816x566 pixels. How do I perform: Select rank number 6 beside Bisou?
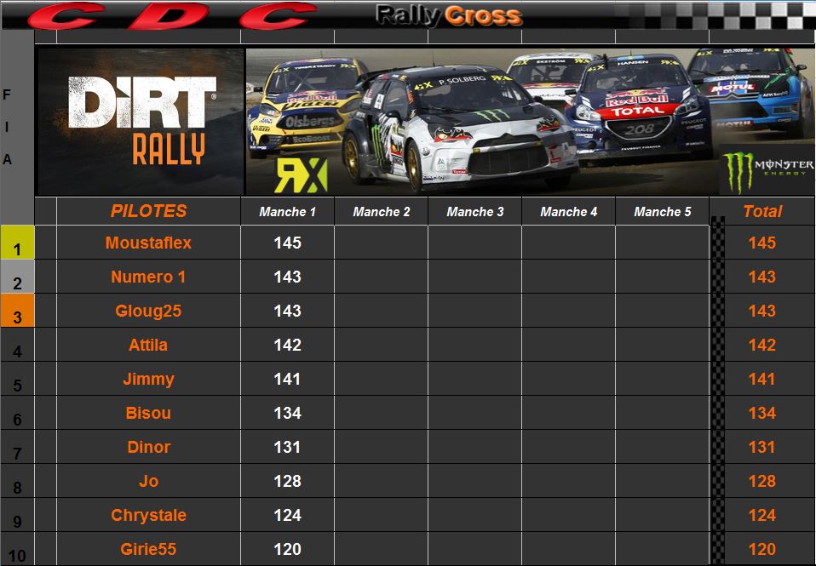(x=17, y=420)
